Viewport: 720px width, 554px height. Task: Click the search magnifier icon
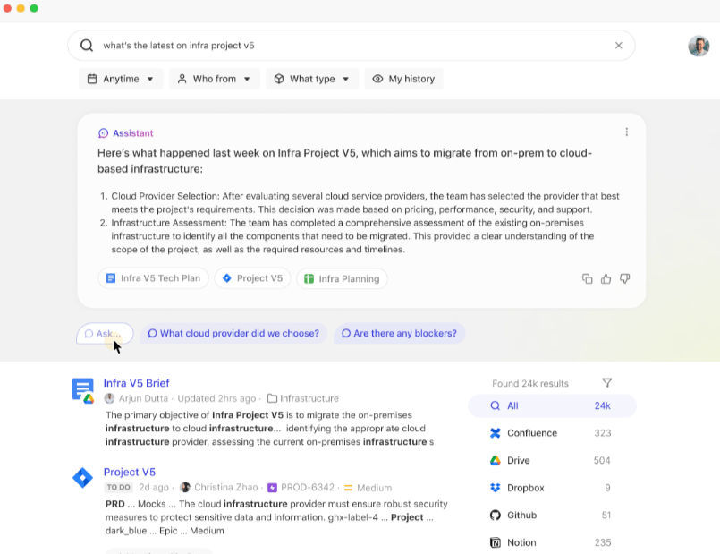[x=87, y=46]
